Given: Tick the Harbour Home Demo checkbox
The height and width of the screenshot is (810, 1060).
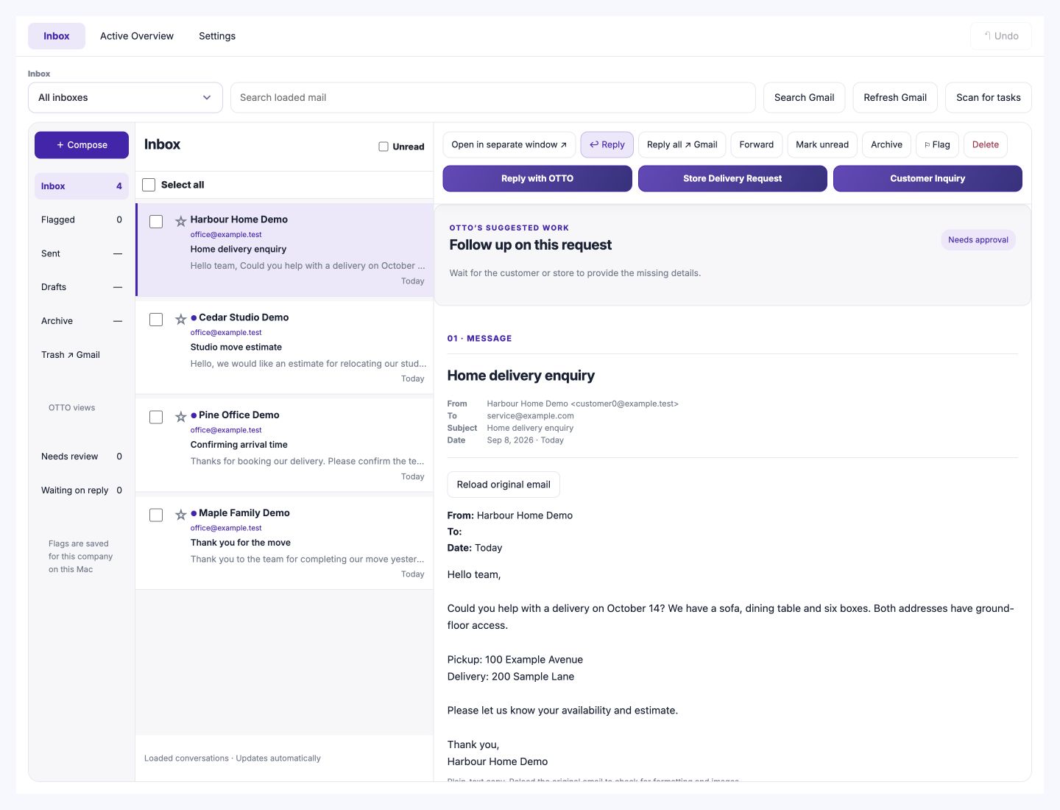Looking at the screenshot, I should 156,222.
